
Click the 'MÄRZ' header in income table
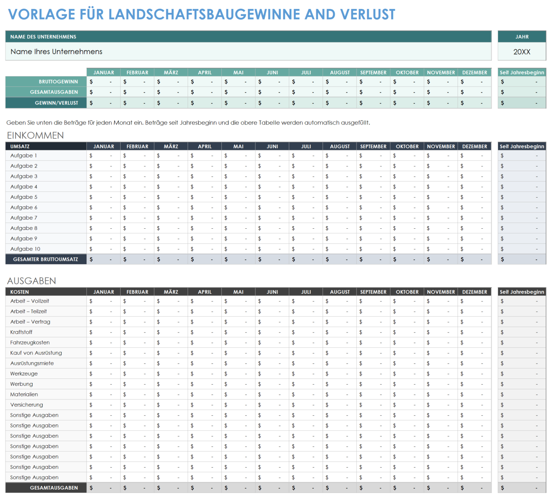click(x=171, y=146)
